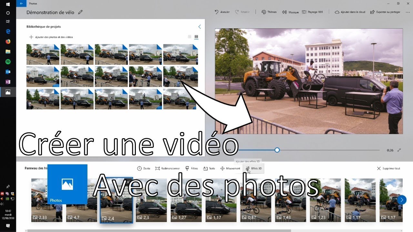Open Action Center notification icon
The width and height of the screenshot is (413, 232).
(8, 226)
